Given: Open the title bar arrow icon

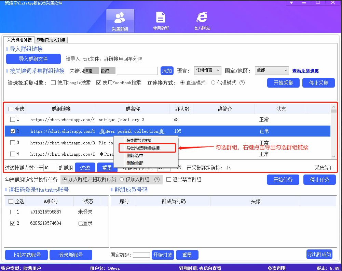Looking at the screenshot, I should (291, 3).
